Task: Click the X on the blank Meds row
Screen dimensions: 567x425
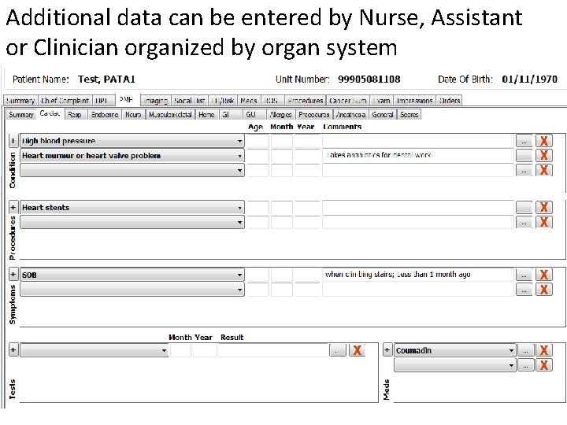Action: [544, 365]
